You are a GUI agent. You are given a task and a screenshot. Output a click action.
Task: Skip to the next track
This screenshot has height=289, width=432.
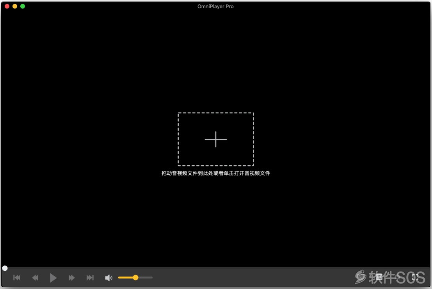[90, 278]
